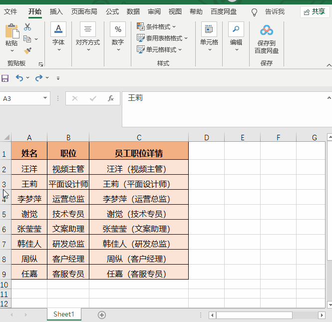Open Insert Function fx dialog
Image resolution: width=332 pixels, height=322 pixels.
(111, 98)
